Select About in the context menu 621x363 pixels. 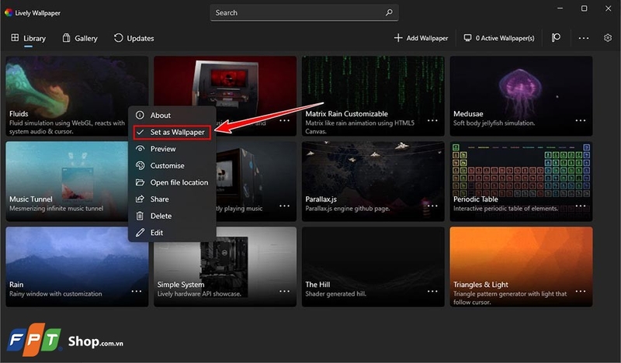point(172,116)
